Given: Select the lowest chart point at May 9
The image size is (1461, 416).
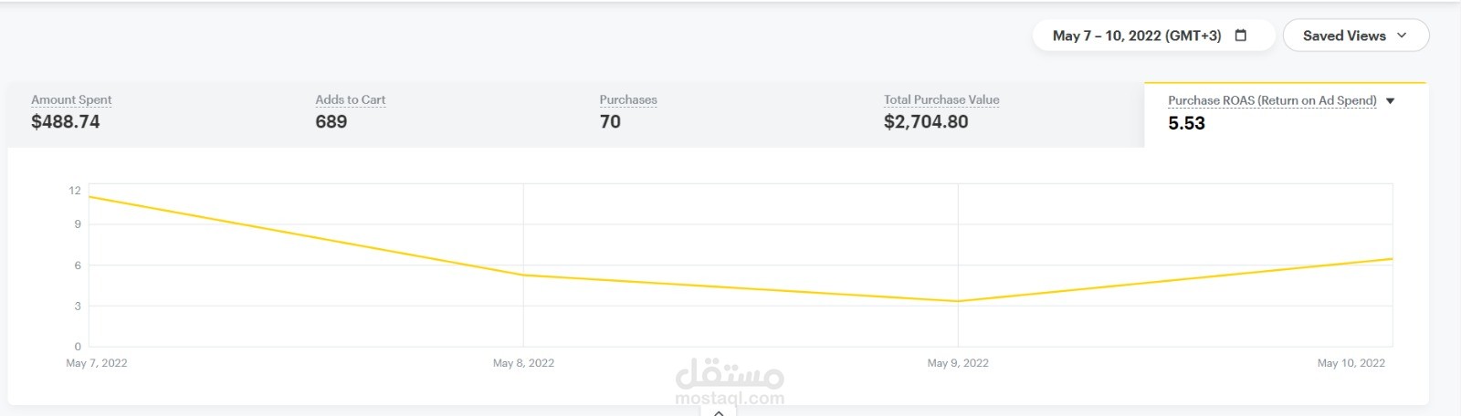Looking at the screenshot, I should coord(958,301).
